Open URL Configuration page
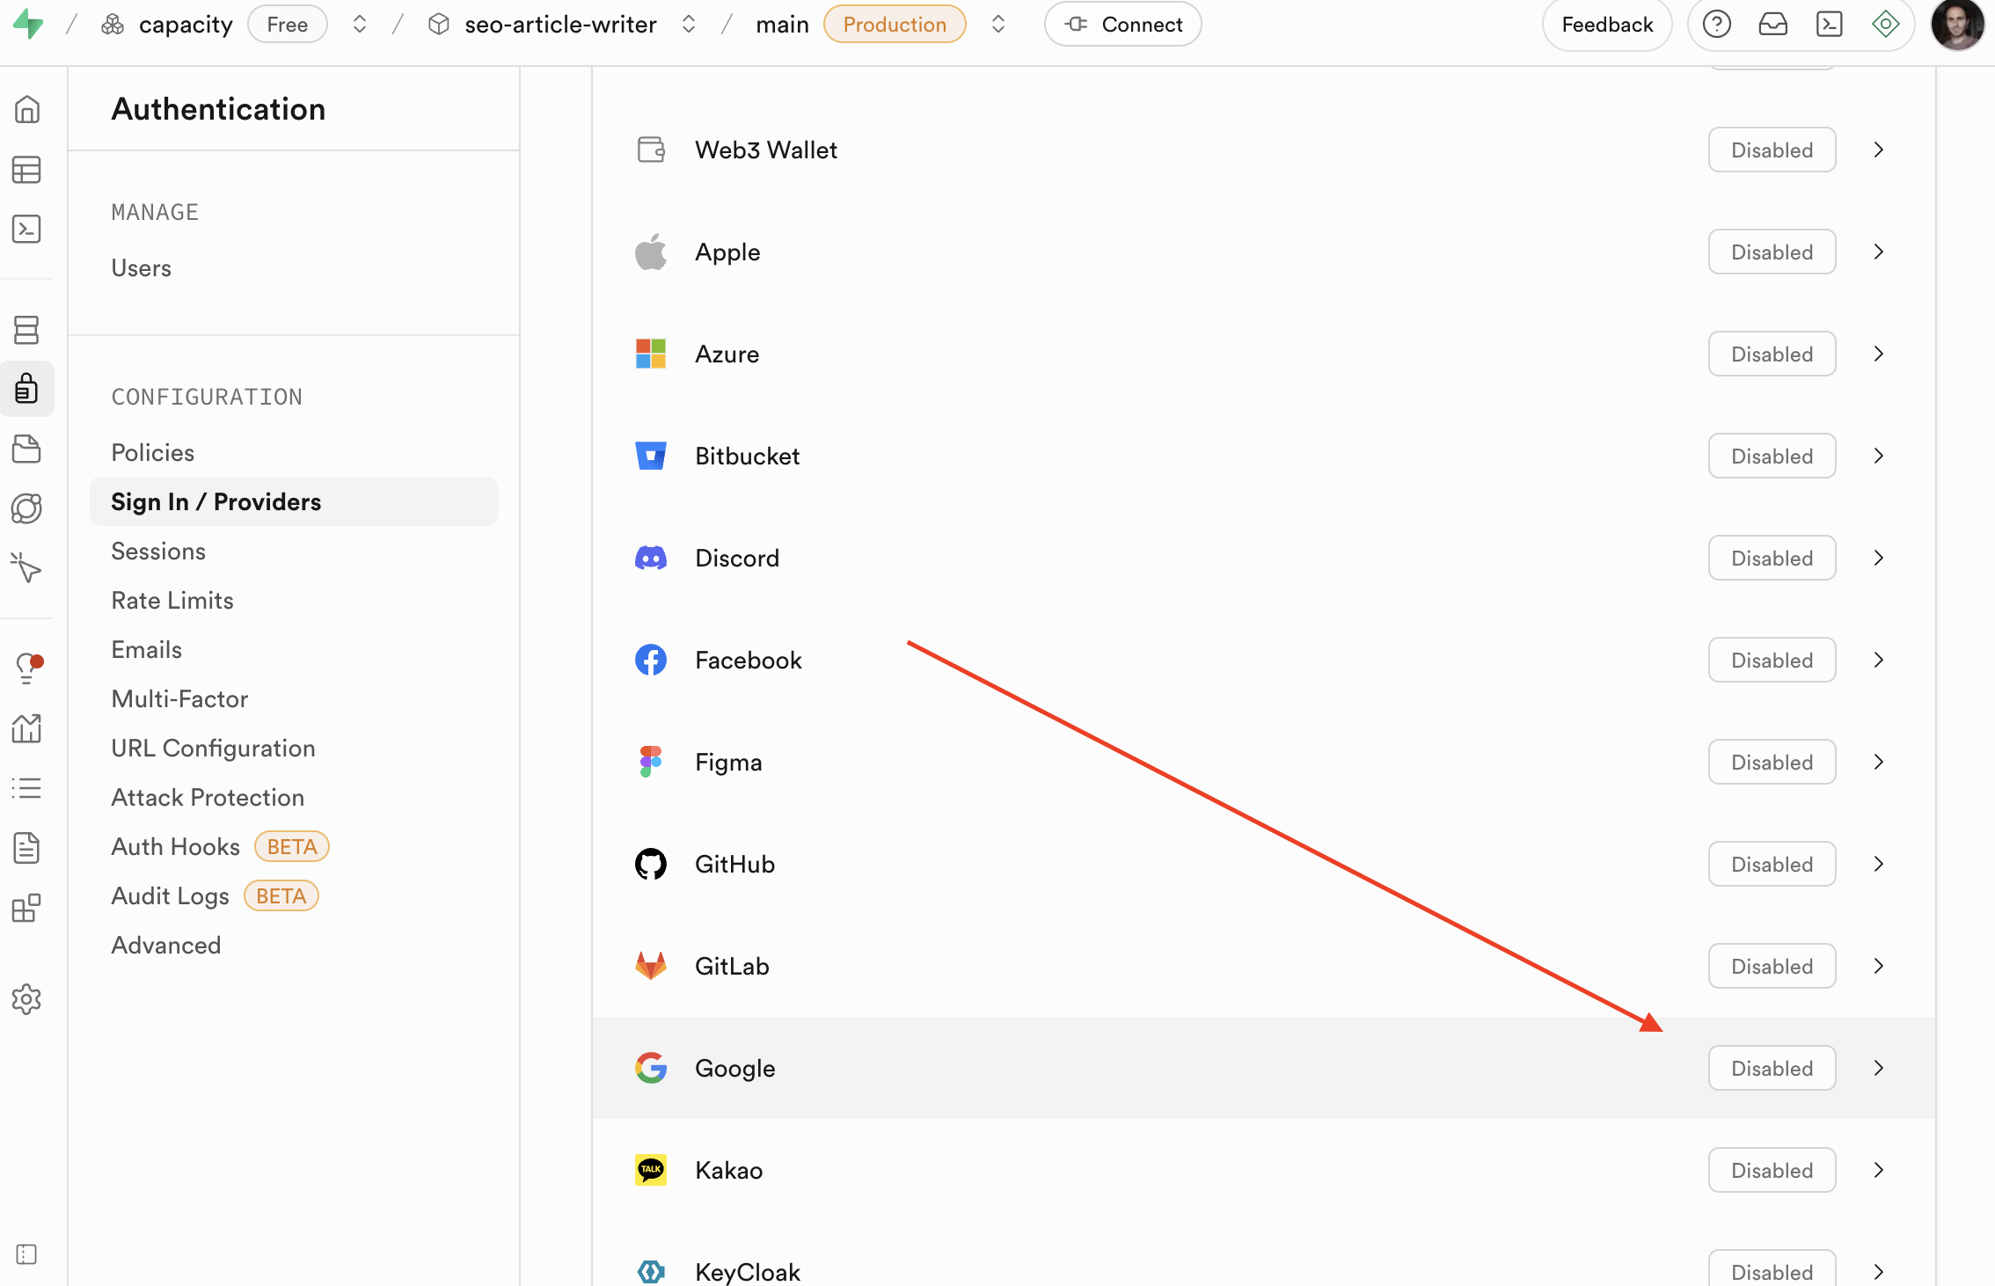1995x1286 pixels. click(213, 749)
